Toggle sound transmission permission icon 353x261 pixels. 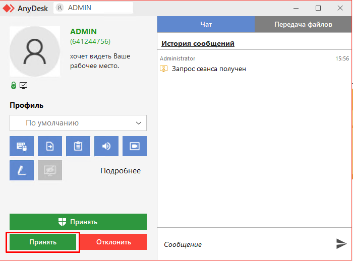point(106,146)
